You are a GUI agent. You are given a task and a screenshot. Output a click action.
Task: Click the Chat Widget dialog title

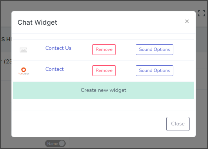point(37,22)
